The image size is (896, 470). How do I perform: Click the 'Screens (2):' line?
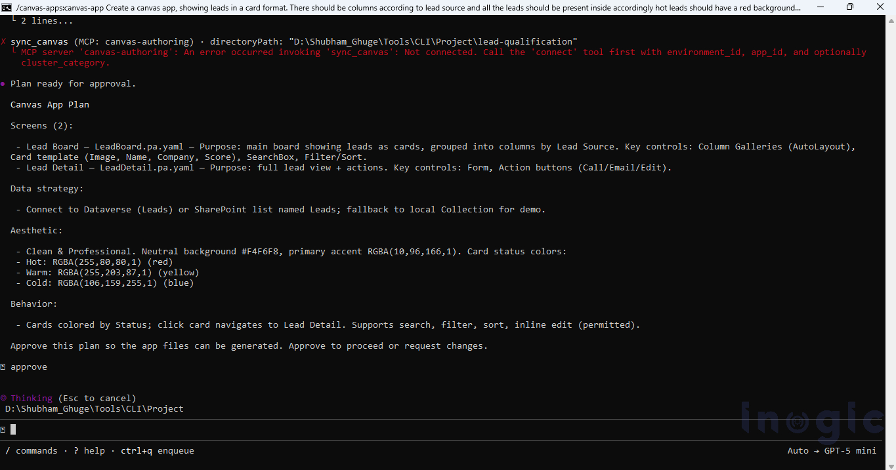tap(42, 126)
